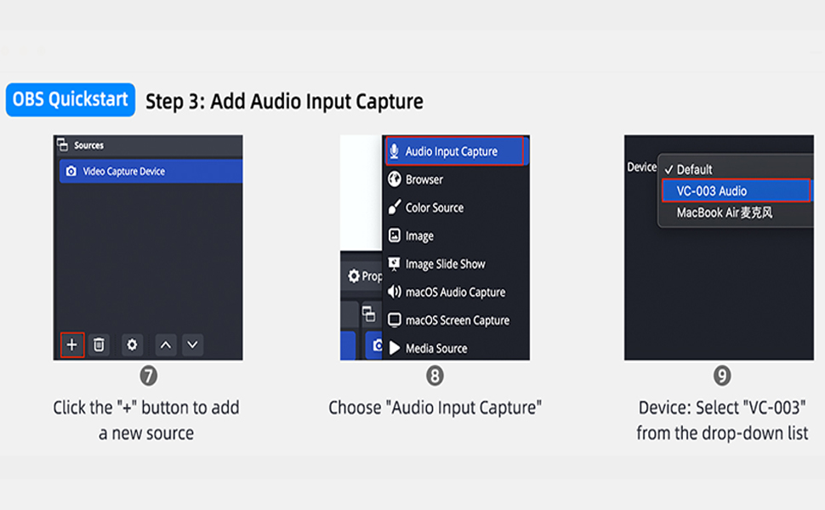The height and width of the screenshot is (510, 825).
Task: Choose Color Source from the menu
Action: 456,207
